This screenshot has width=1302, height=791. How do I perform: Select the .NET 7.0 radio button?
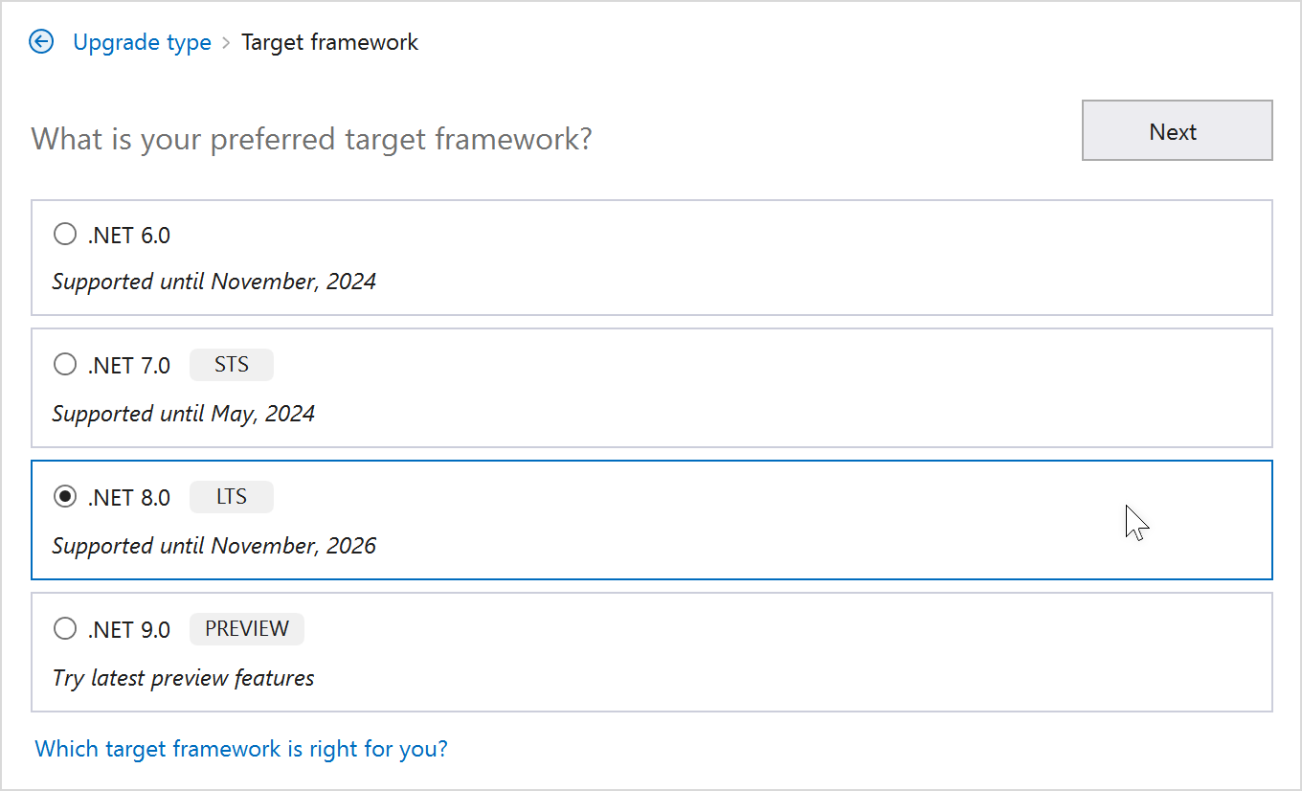[x=65, y=365]
